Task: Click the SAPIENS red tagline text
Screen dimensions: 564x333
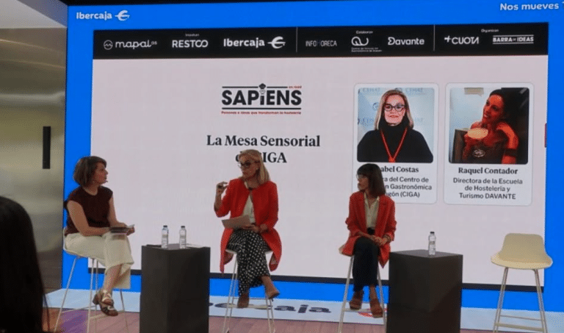Action: pos(261,112)
